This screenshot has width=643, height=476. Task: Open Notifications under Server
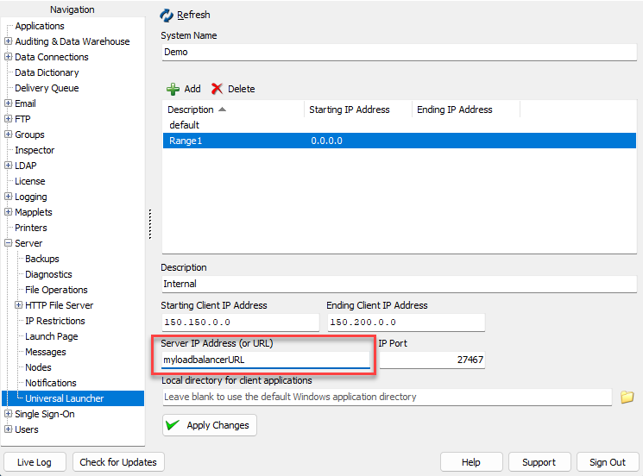tap(51, 383)
